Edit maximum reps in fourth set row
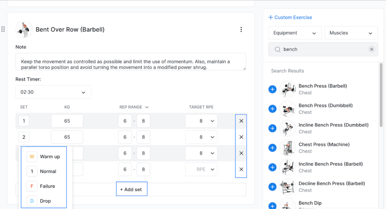 [143, 169]
